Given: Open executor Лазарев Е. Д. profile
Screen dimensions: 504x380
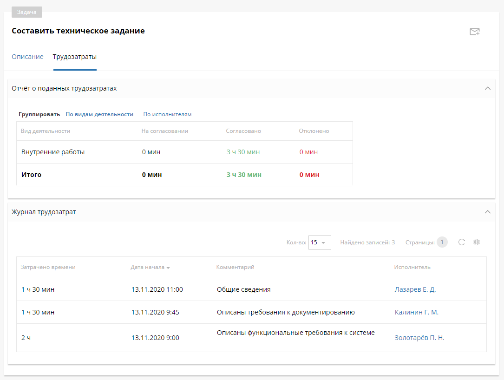Looking at the screenshot, I should (x=415, y=289).
